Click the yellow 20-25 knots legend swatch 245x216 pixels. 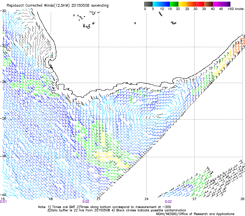[183, 4]
